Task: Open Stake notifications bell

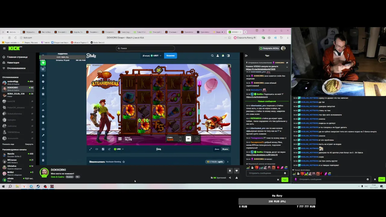Action: (223, 56)
